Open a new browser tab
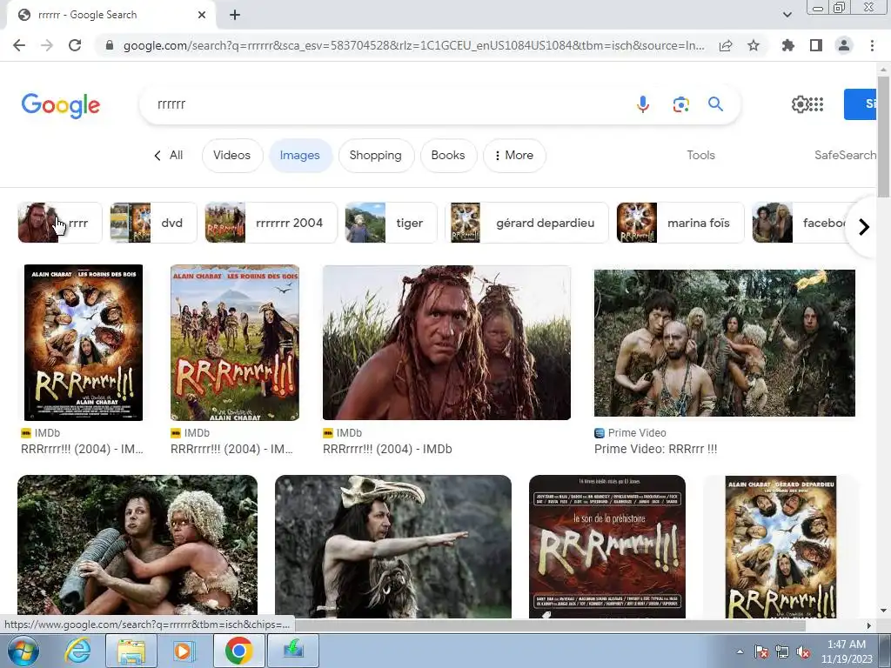 tap(235, 15)
